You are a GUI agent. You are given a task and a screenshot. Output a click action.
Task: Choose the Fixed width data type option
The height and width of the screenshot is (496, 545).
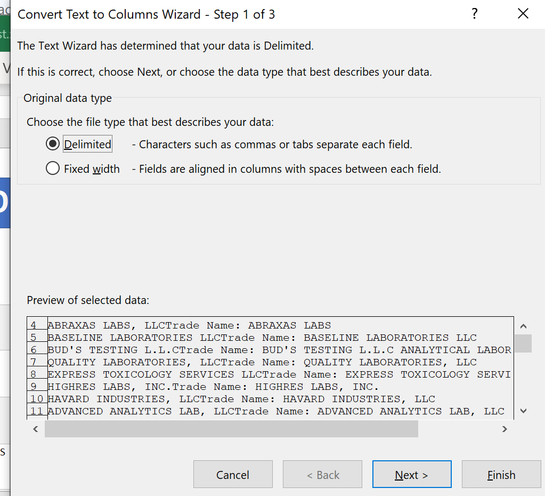coord(53,169)
